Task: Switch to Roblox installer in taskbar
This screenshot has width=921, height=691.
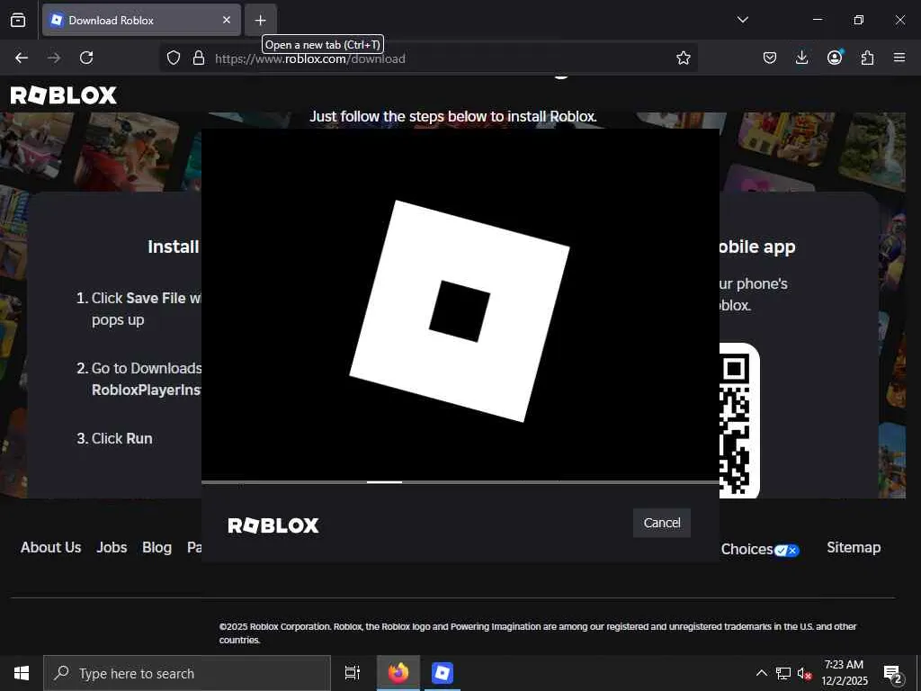Action: tap(442, 673)
